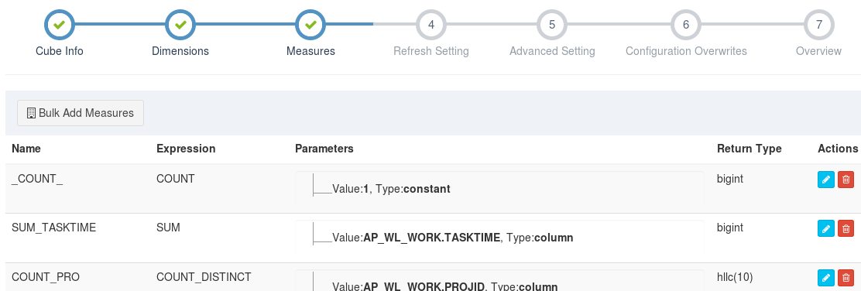This screenshot has width=861, height=291.
Task: Go back to the Dimensions step
Action: pyautogui.click(x=180, y=25)
